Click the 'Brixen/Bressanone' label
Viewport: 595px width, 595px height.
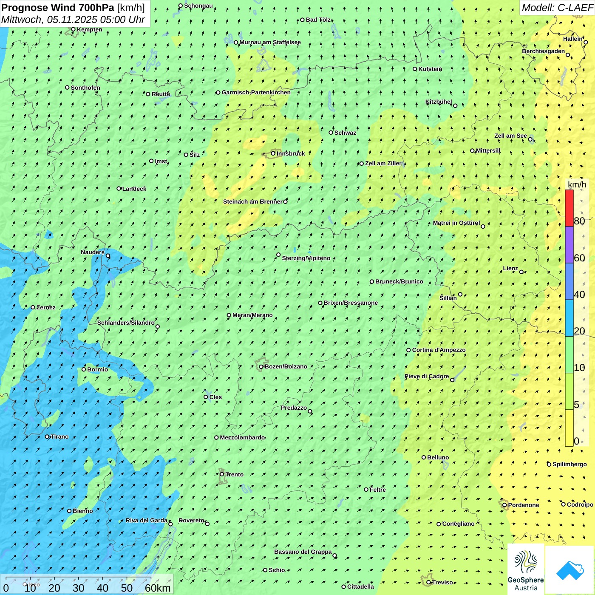[x=351, y=303]
